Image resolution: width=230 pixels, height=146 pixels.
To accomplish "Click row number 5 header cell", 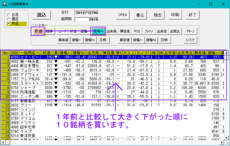I will (6, 75).
